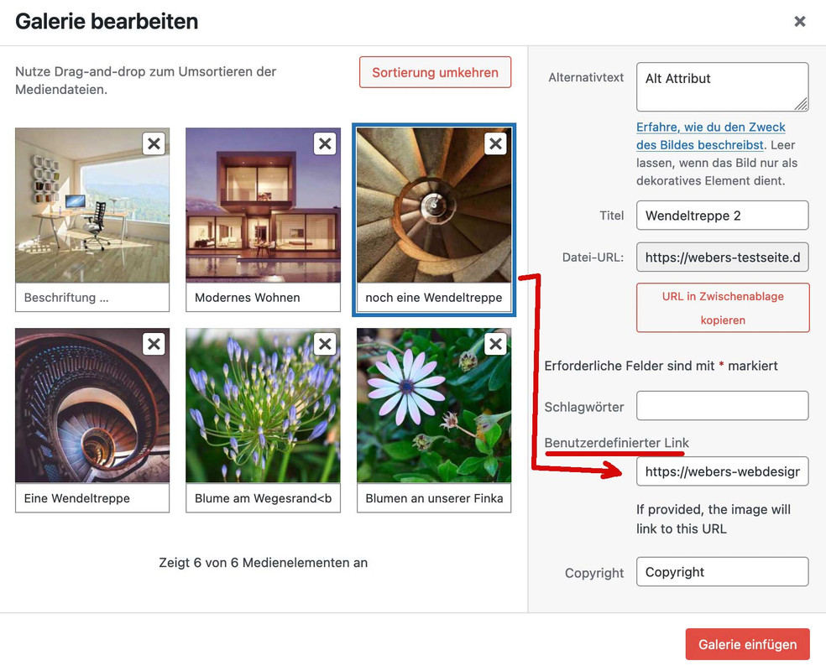826x671 pixels.
Task: Click the Alternativtext textarea resize handle
Action: point(802,104)
